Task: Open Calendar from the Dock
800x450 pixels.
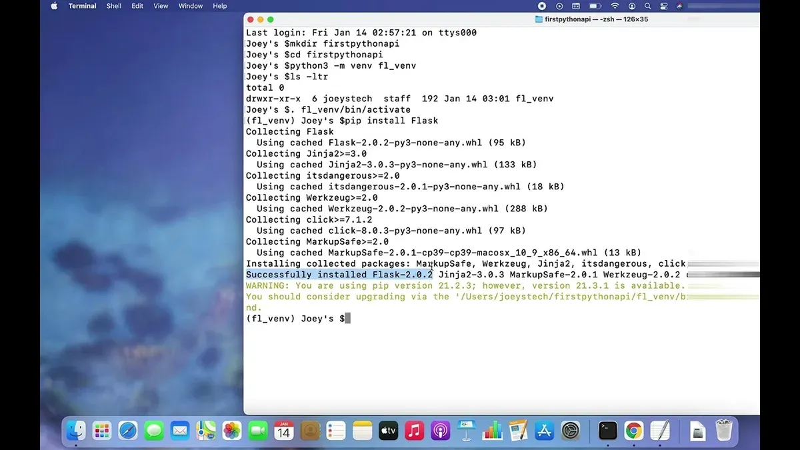Action: point(284,431)
